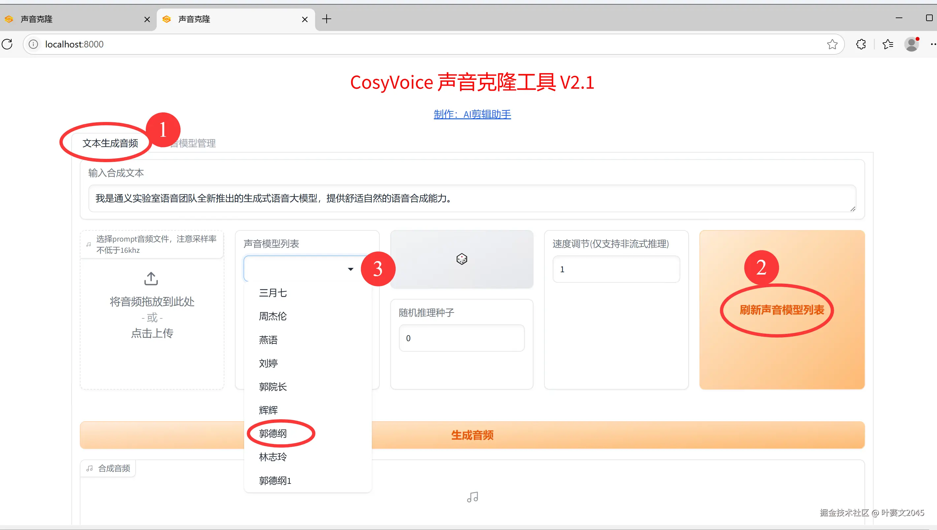Viewport: 937px width, 530px height.
Task: Switch to the 文本生成音频 tab
Action: (110, 143)
